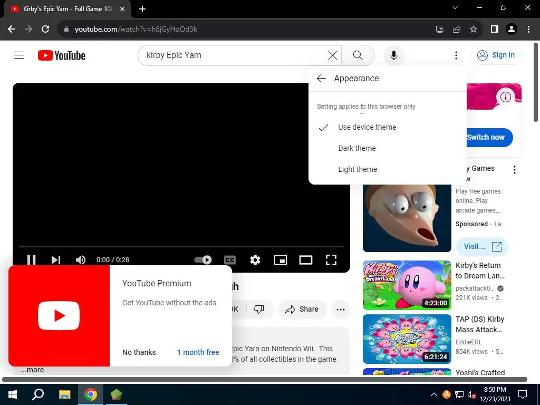Clear the search box with X
Viewport: 540px width, 405px height.
333,55
